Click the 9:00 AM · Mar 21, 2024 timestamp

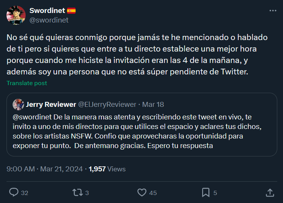(x=44, y=169)
